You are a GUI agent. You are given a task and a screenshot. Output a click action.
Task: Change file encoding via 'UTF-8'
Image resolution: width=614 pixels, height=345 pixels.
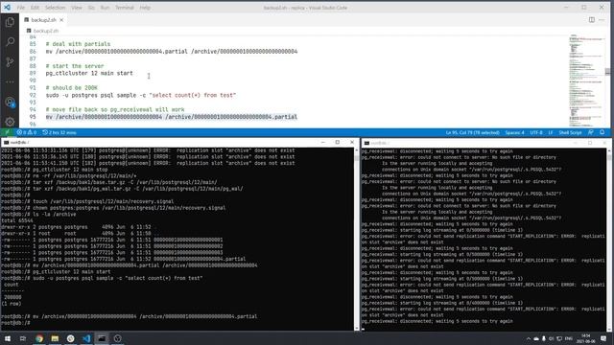[x=536, y=132]
